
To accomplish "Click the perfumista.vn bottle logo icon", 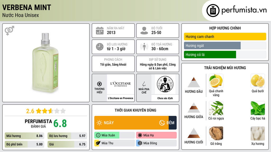I will tap(213, 11).
